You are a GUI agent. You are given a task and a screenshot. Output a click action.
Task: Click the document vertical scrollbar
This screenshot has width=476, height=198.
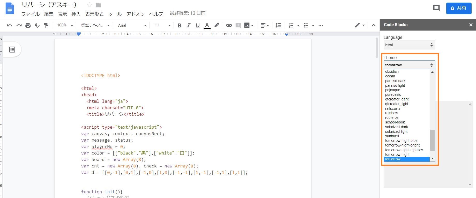click(x=377, y=48)
